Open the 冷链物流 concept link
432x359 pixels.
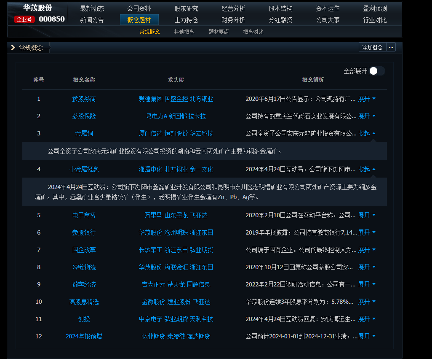(x=84, y=267)
